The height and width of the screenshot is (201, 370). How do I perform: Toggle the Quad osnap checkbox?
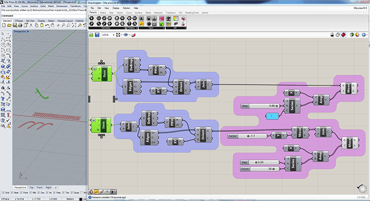[71, 193]
